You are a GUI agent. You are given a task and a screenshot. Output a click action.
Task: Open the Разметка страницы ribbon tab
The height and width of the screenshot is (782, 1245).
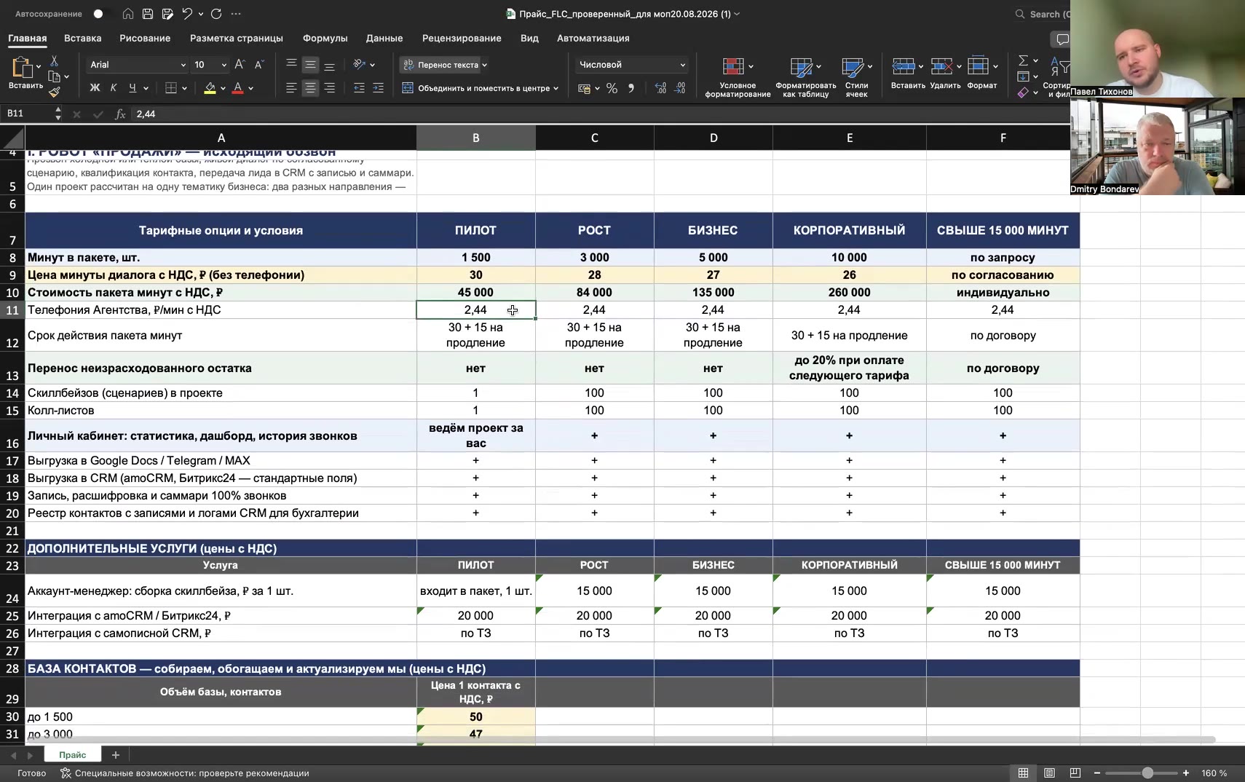point(236,38)
